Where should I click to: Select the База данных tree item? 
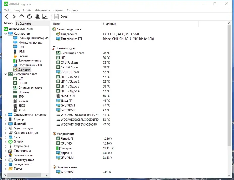pyautogui.click(x=20, y=164)
